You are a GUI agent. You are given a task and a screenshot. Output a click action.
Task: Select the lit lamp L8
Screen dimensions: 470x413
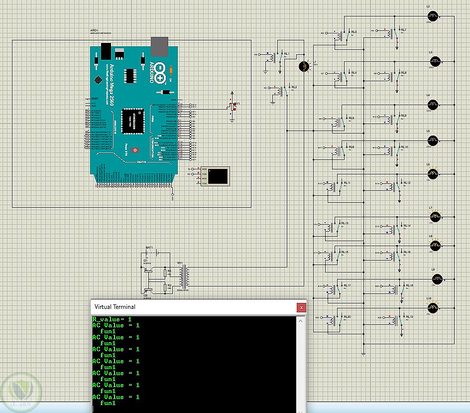pos(435,245)
